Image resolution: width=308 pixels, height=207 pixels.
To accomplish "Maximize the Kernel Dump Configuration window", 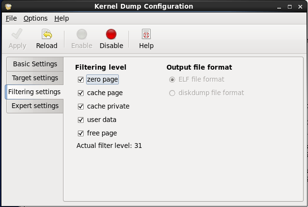I will coord(290,7).
